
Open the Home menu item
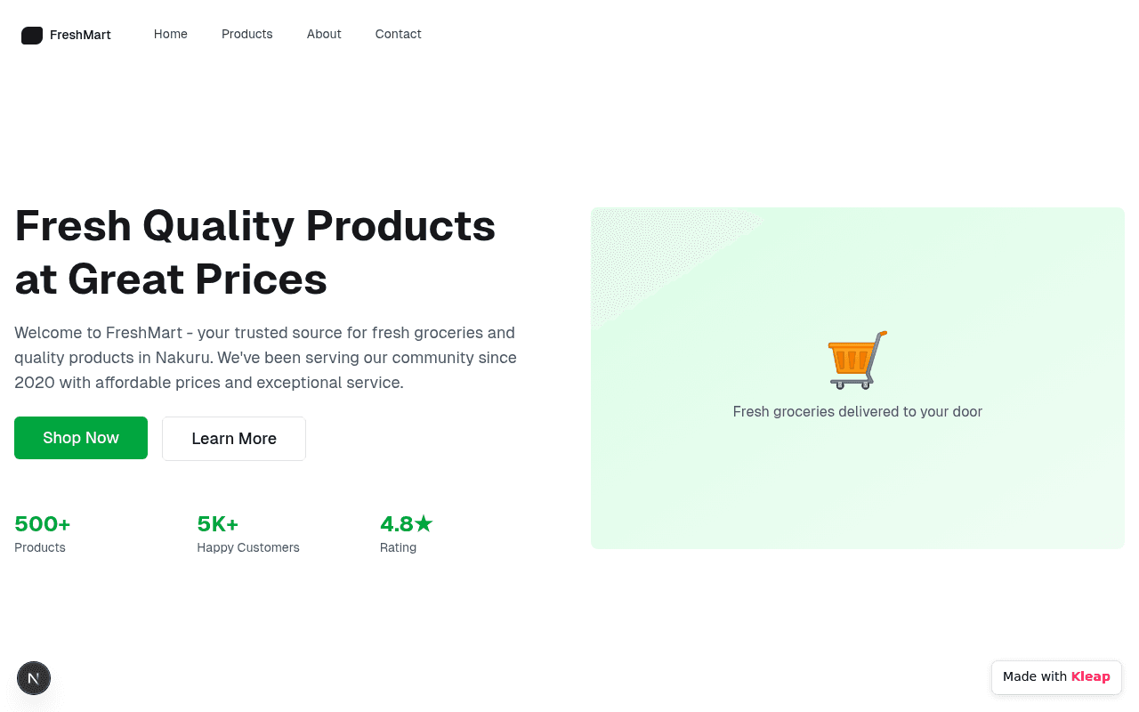click(171, 34)
